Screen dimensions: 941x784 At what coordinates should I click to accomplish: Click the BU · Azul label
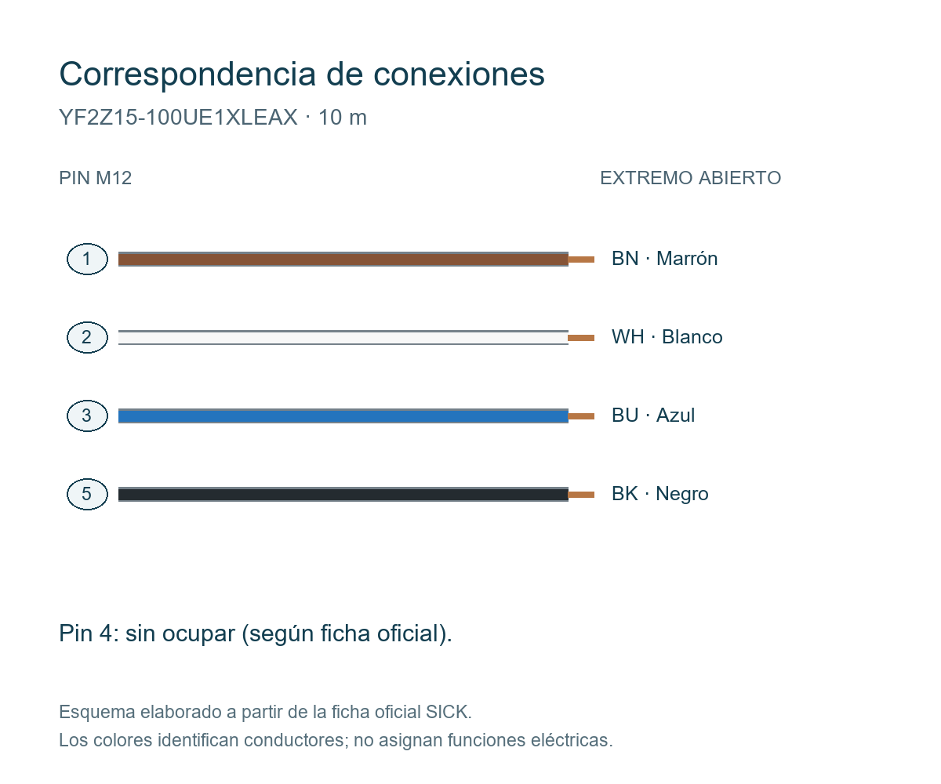(x=653, y=416)
